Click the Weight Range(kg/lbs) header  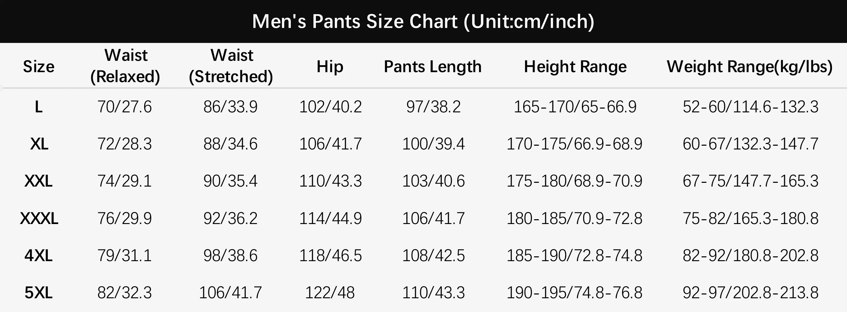(x=750, y=66)
